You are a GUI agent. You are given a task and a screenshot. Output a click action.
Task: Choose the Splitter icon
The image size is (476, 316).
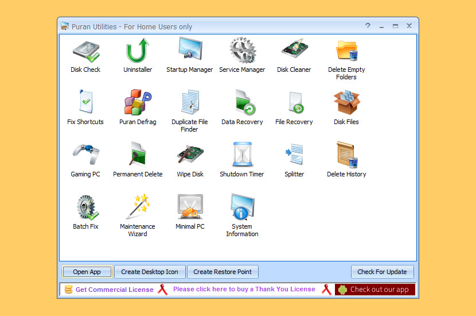294,154
